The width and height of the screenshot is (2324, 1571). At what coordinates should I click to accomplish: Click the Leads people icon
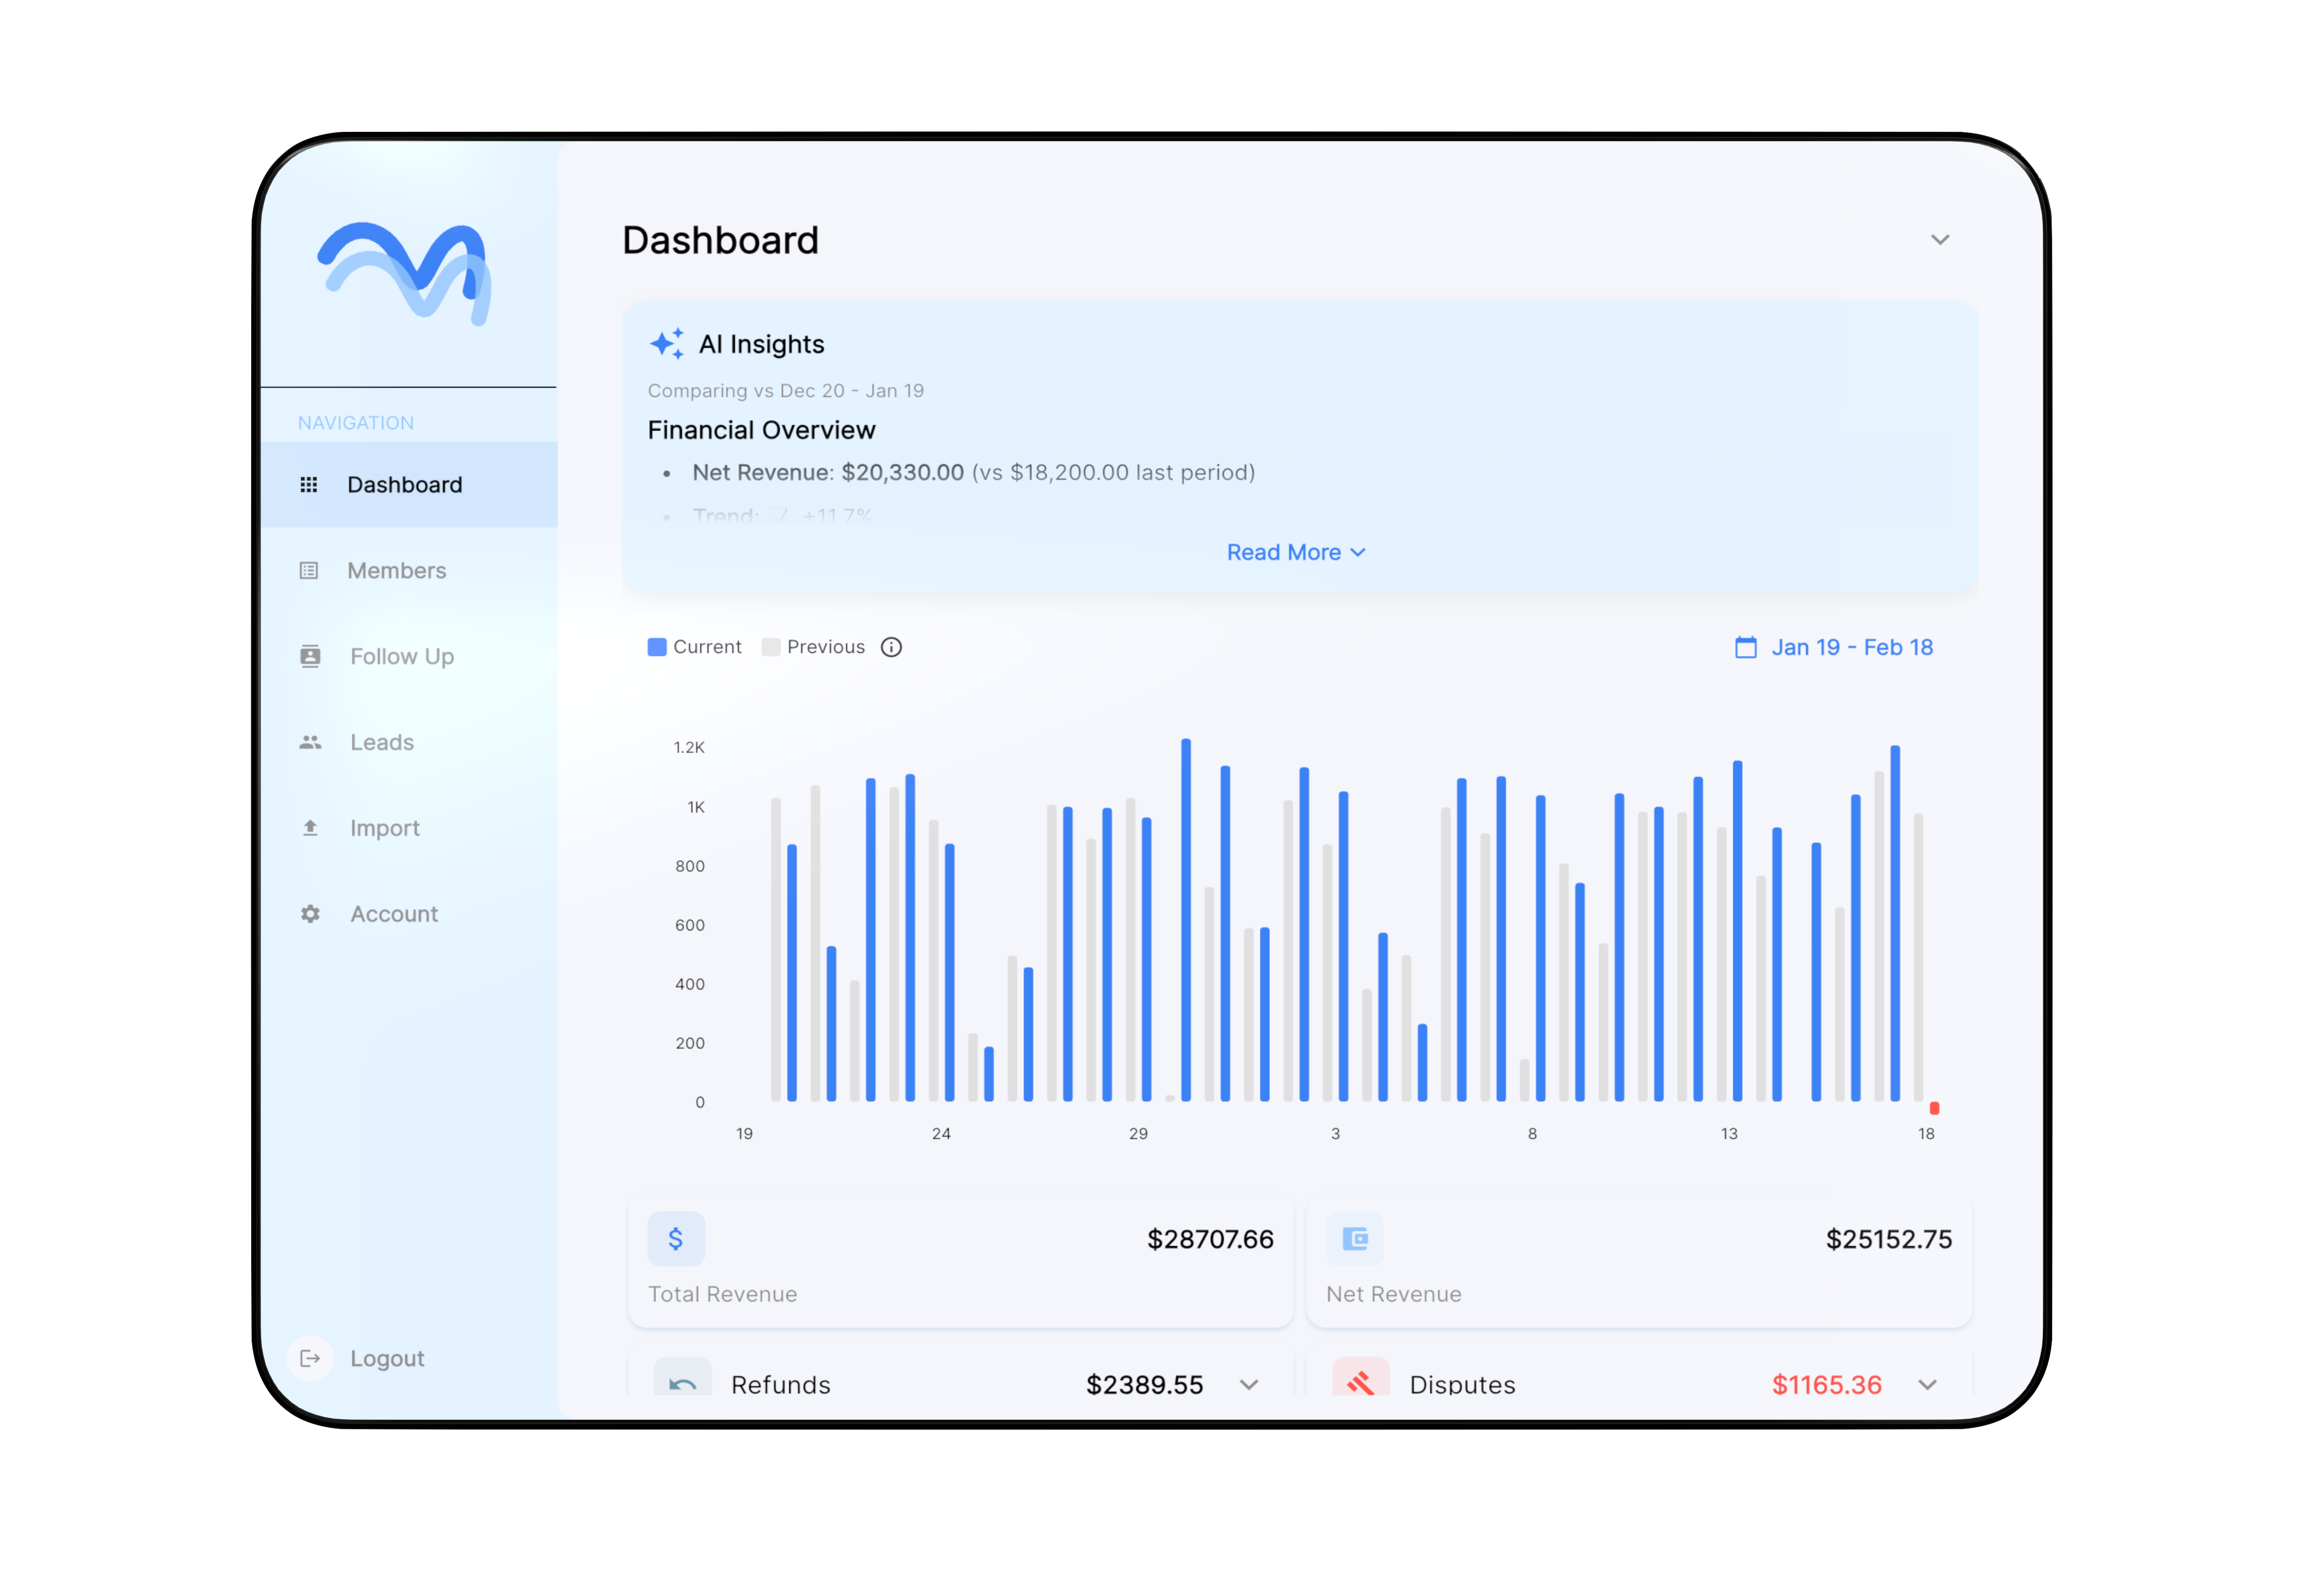(x=310, y=743)
